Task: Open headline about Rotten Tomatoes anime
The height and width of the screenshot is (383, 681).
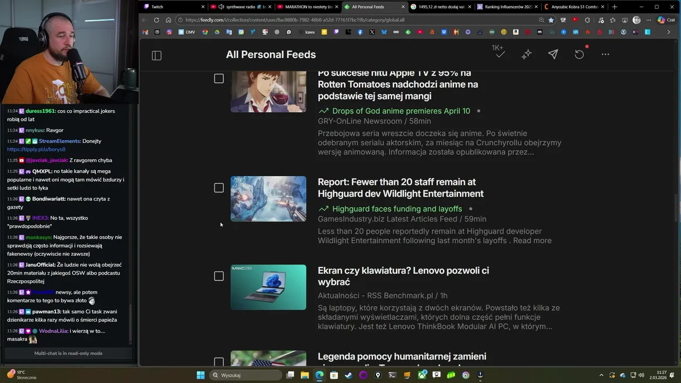Action: 398,85
